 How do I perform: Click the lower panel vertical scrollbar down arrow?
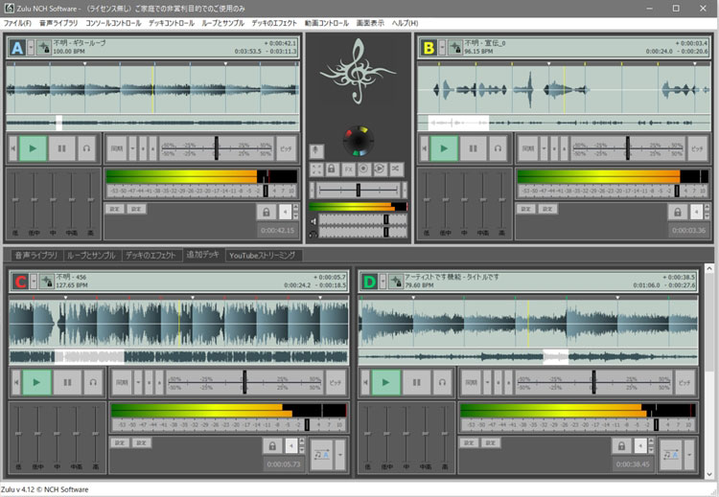[709, 475]
